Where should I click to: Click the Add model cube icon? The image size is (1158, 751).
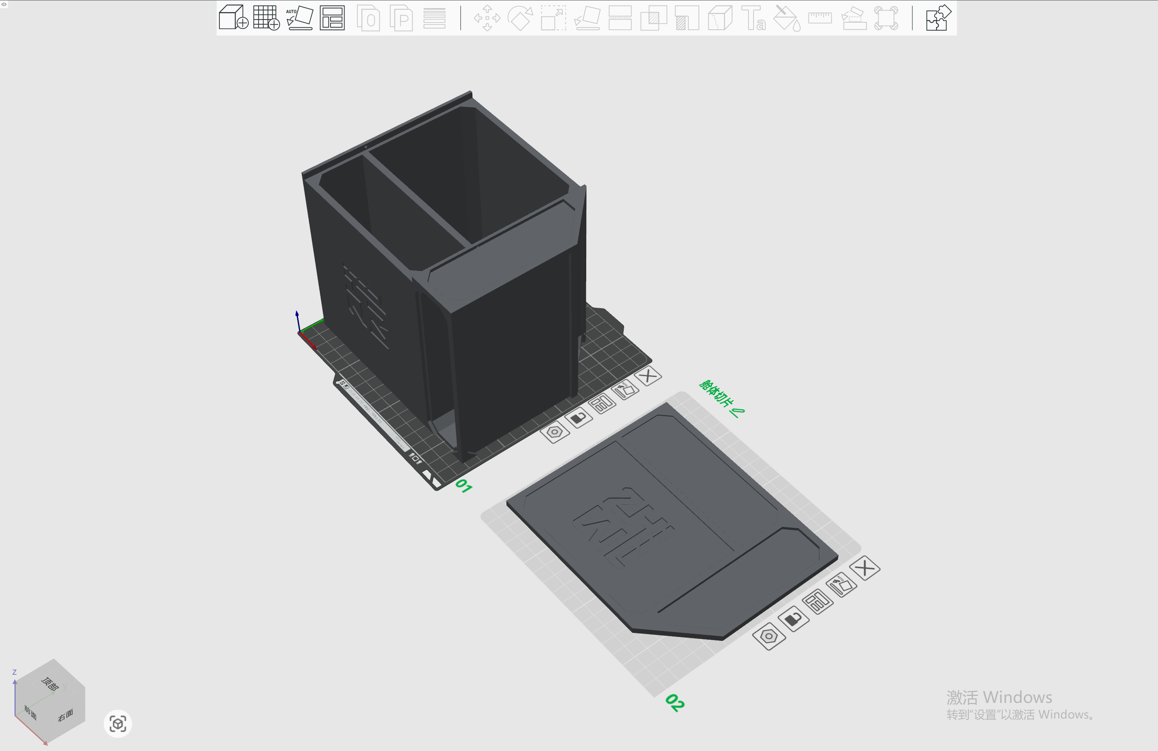click(233, 18)
